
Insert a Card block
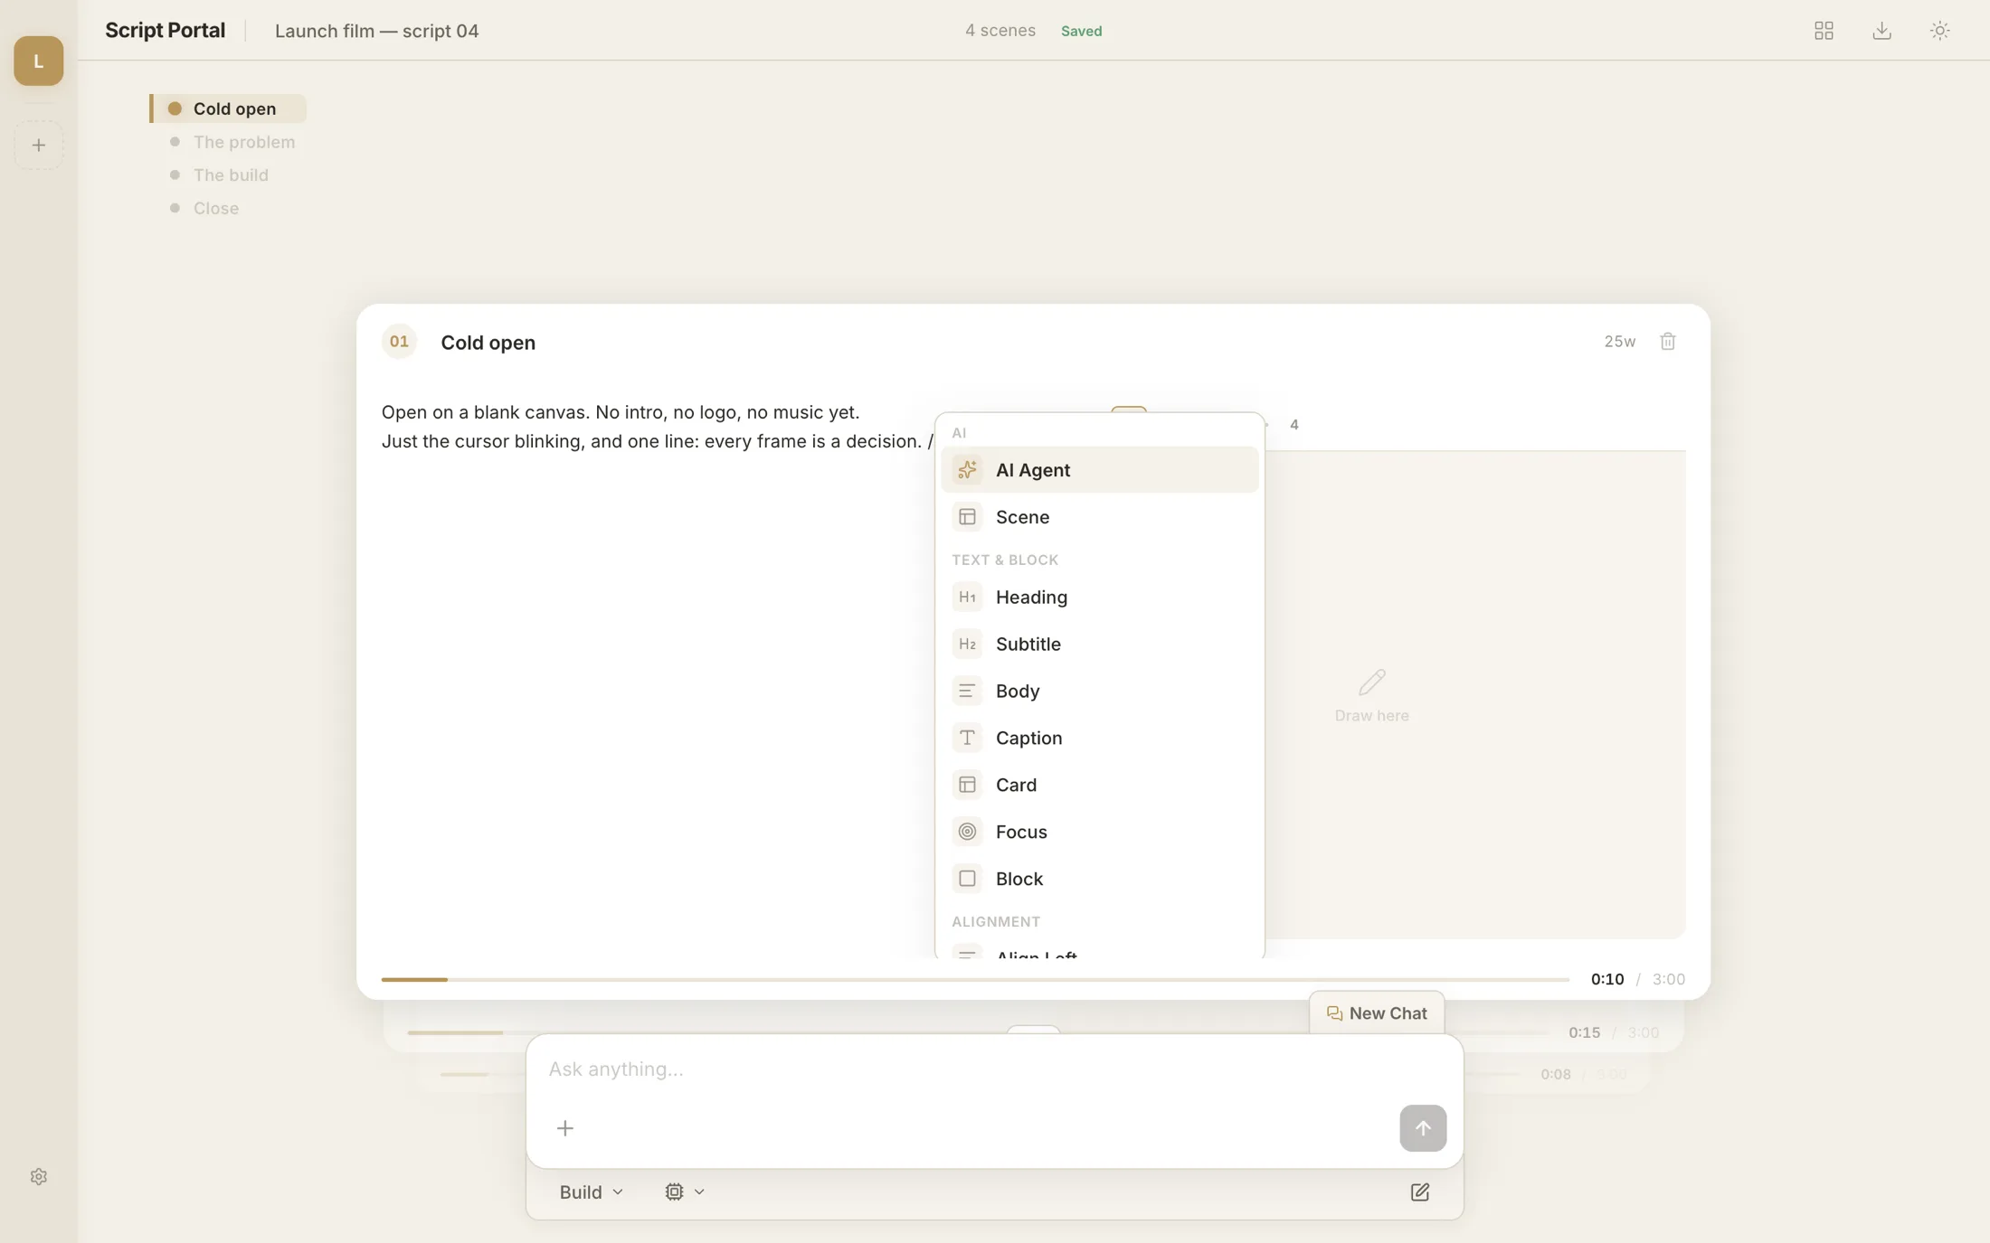[x=1099, y=785]
